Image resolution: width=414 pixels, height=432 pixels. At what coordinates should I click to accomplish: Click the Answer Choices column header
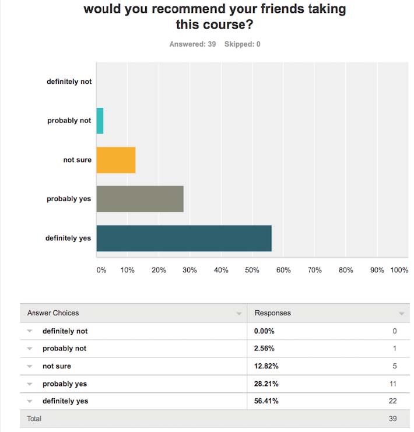pos(53,313)
